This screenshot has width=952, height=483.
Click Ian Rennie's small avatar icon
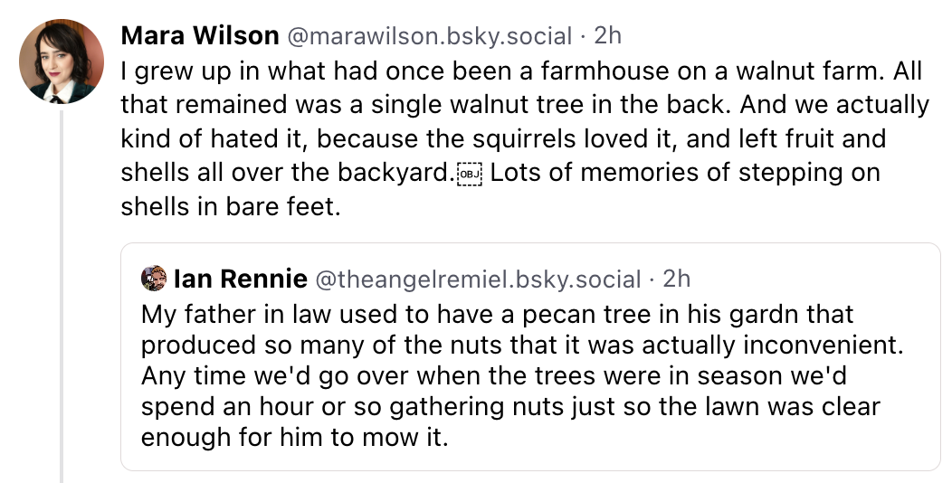point(154,279)
